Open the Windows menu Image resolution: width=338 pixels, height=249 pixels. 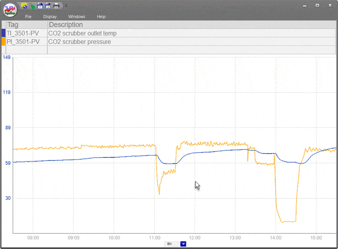pyautogui.click(x=77, y=16)
